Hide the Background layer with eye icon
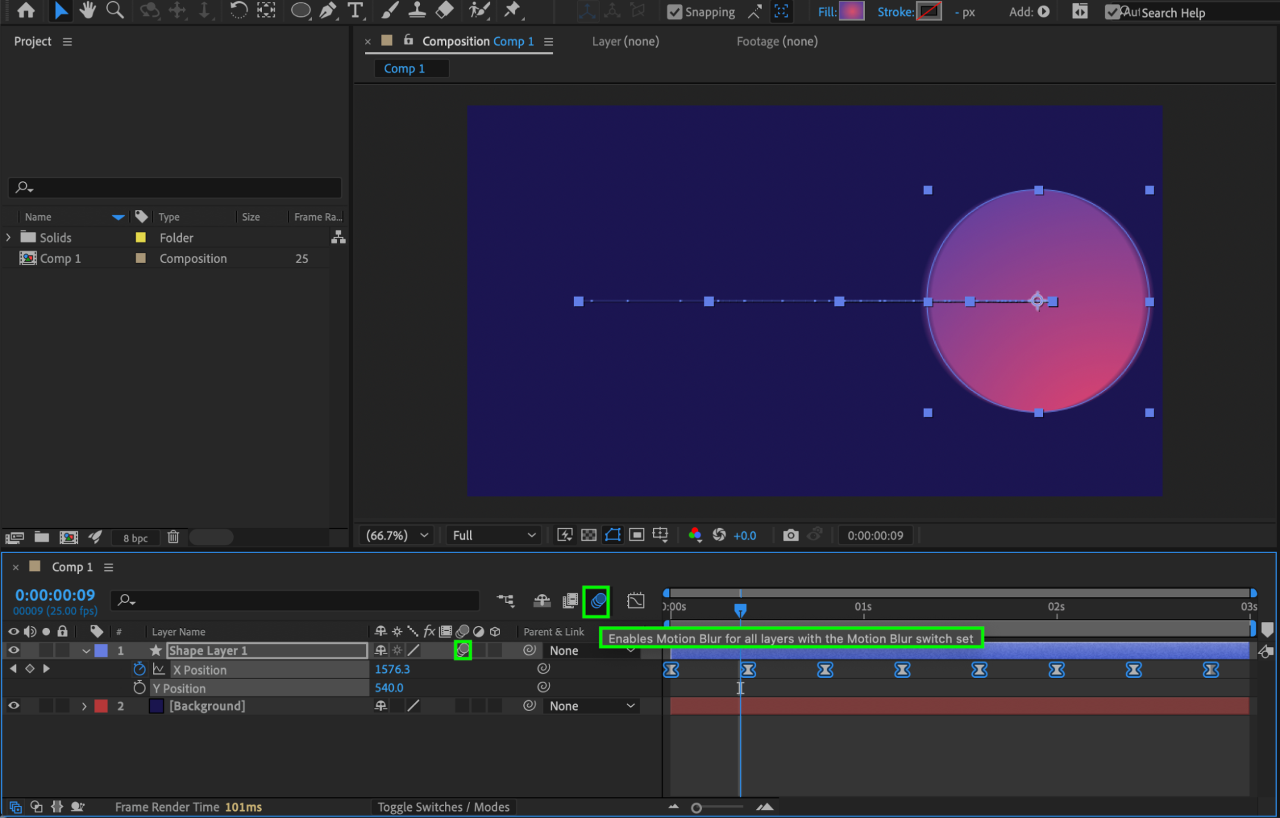The width and height of the screenshot is (1280, 818). point(13,705)
